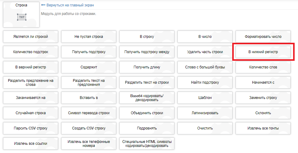Screen dimensions: 298x153
Task: Select the 'Склонять' action
Action: [x=263, y=113]
